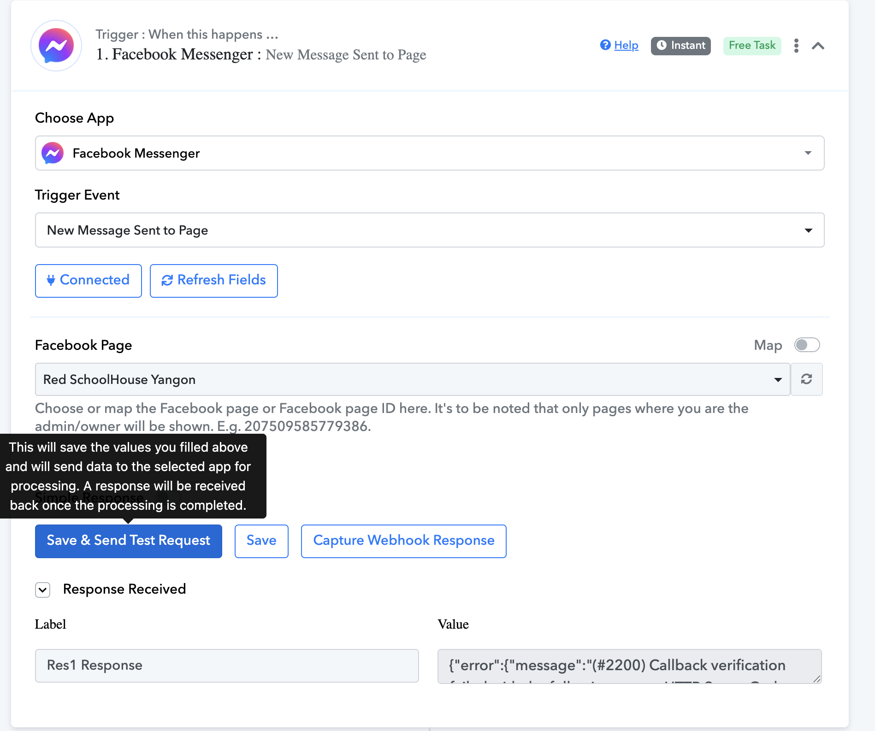875x731 pixels.
Task: Open the three-dot step options menu
Action: click(796, 46)
